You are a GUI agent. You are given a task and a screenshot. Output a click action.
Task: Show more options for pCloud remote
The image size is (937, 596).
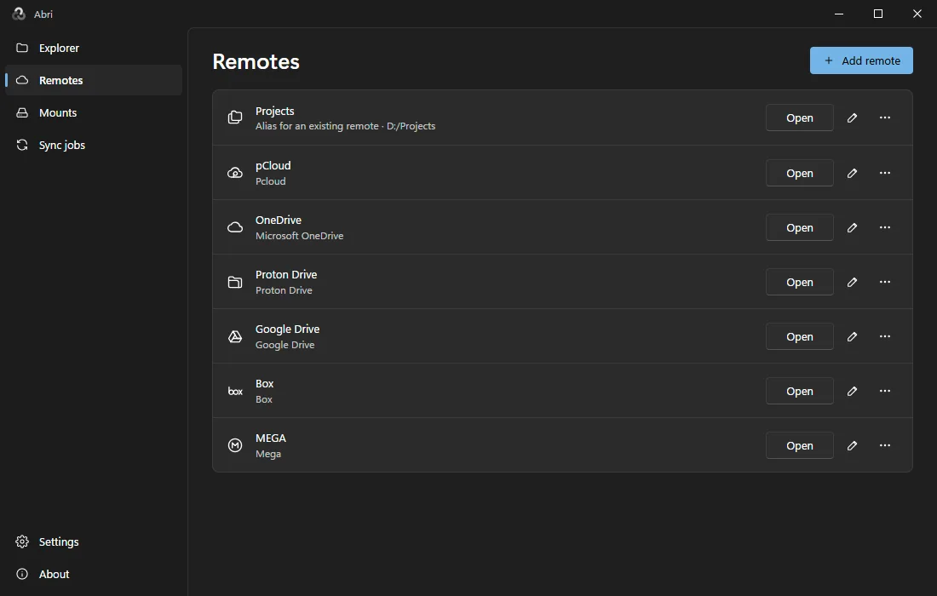(x=885, y=173)
